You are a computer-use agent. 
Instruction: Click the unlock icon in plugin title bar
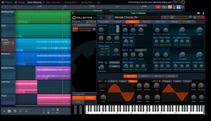point(203,13)
